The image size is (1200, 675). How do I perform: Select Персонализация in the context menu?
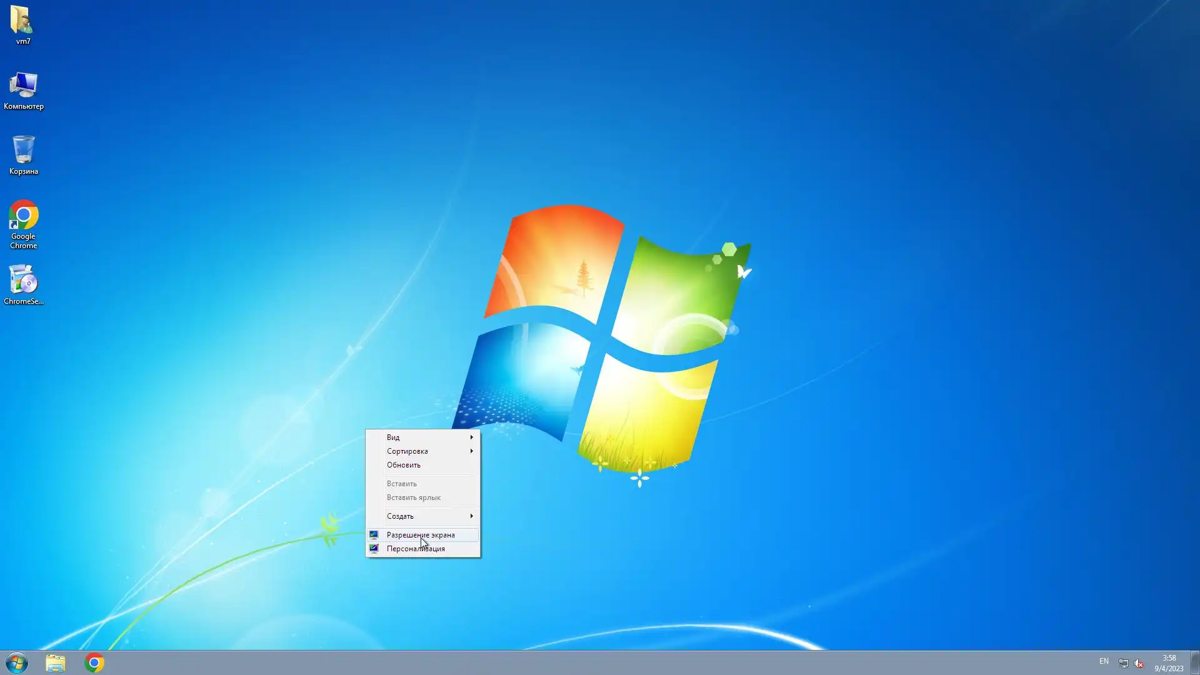pyautogui.click(x=416, y=549)
